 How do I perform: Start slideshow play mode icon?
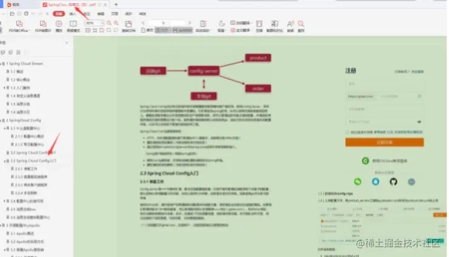coord(59,24)
